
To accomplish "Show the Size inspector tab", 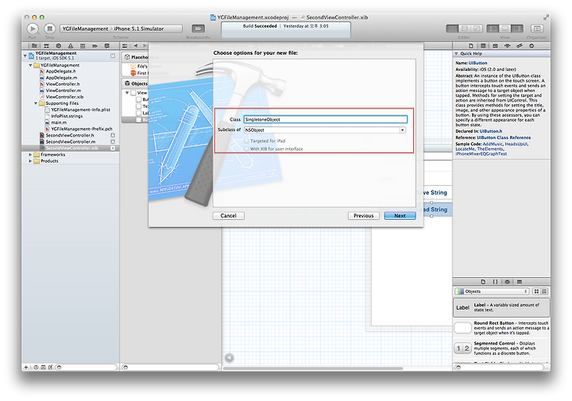I will (x=520, y=46).
